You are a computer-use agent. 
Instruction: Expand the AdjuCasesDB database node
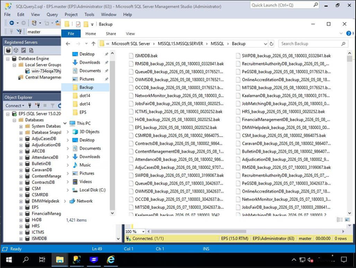[21, 139]
